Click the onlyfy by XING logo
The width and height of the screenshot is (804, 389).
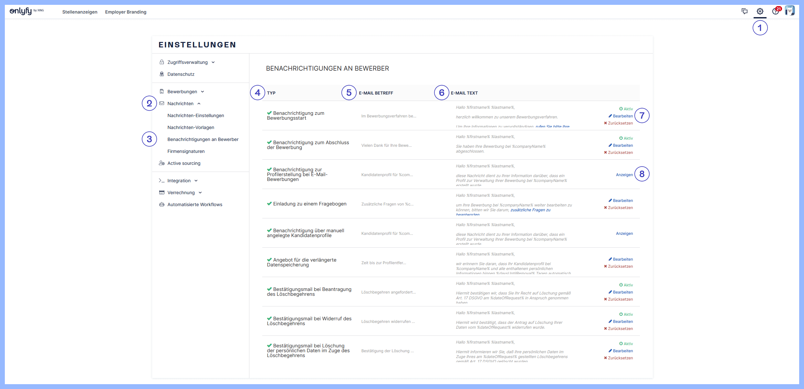coord(26,11)
